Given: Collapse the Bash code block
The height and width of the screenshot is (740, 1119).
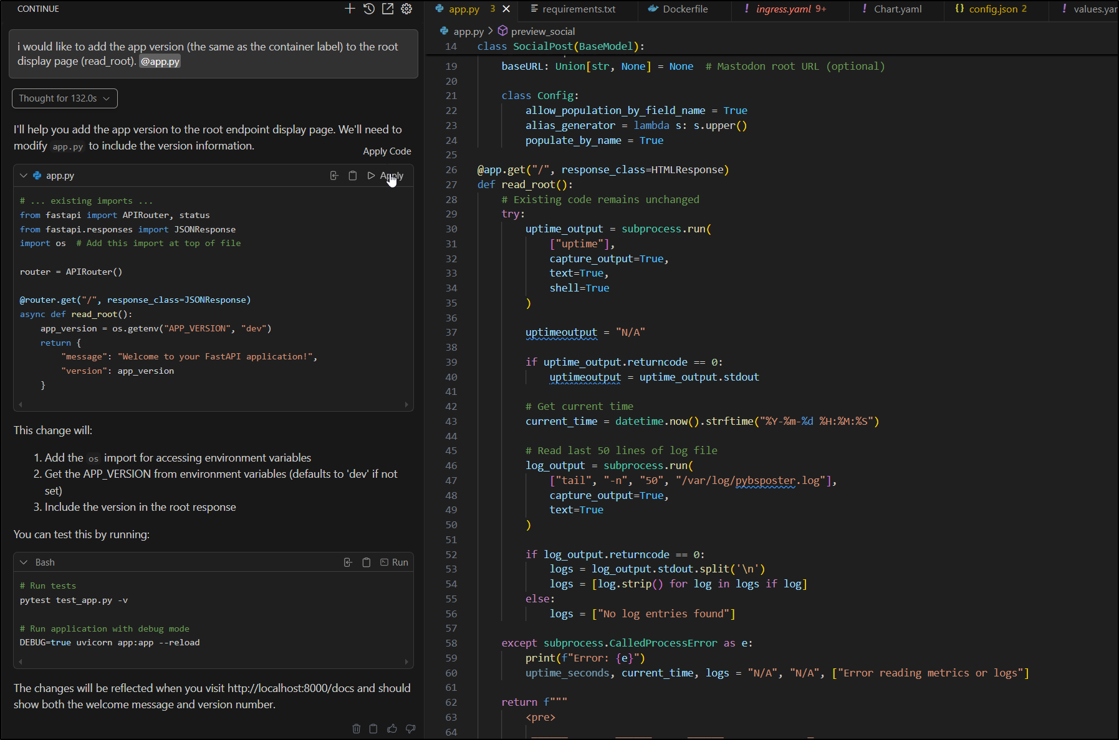Looking at the screenshot, I should click(24, 562).
